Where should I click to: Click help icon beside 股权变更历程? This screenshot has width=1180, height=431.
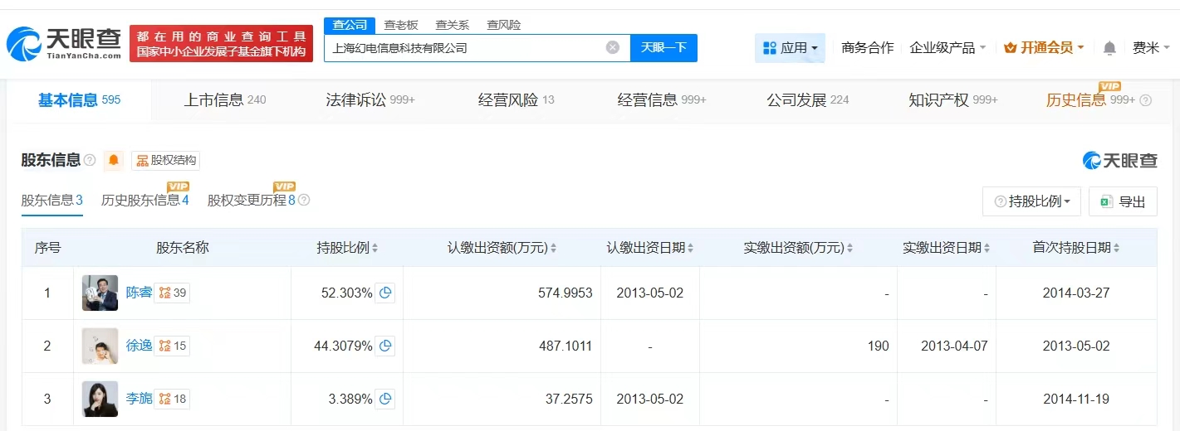[x=304, y=200]
